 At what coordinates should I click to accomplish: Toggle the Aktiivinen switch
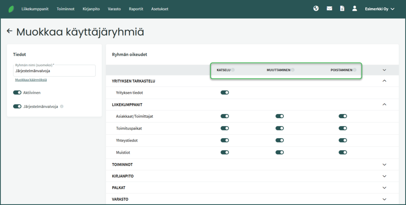click(17, 92)
